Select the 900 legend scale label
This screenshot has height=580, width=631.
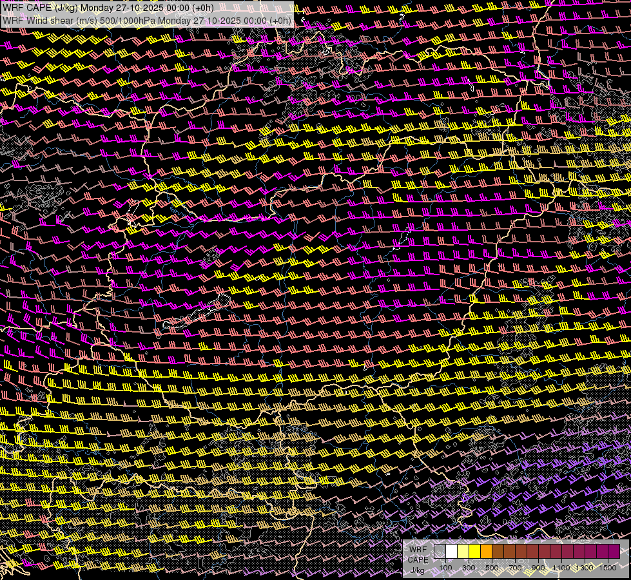[538, 567]
